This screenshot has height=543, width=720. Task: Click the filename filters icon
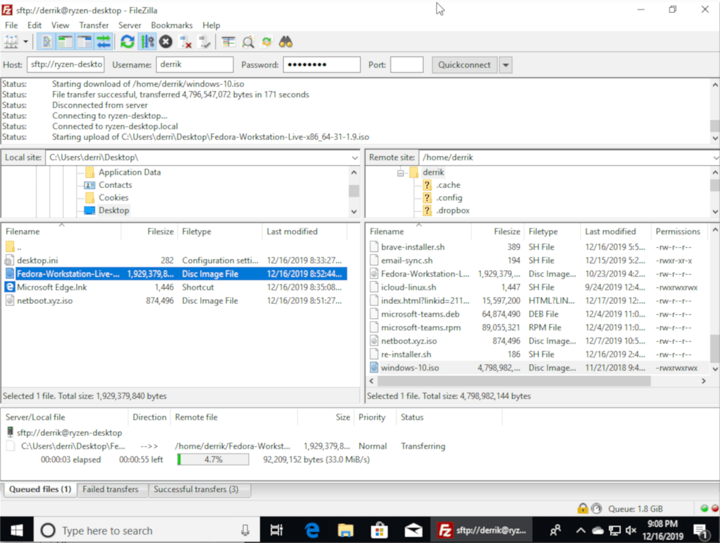pyautogui.click(x=248, y=41)
